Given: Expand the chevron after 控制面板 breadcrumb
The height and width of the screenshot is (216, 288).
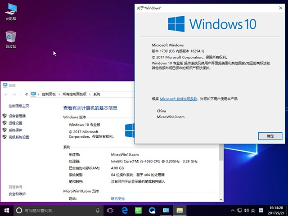Looking at the screenshot, I should 59,94.
